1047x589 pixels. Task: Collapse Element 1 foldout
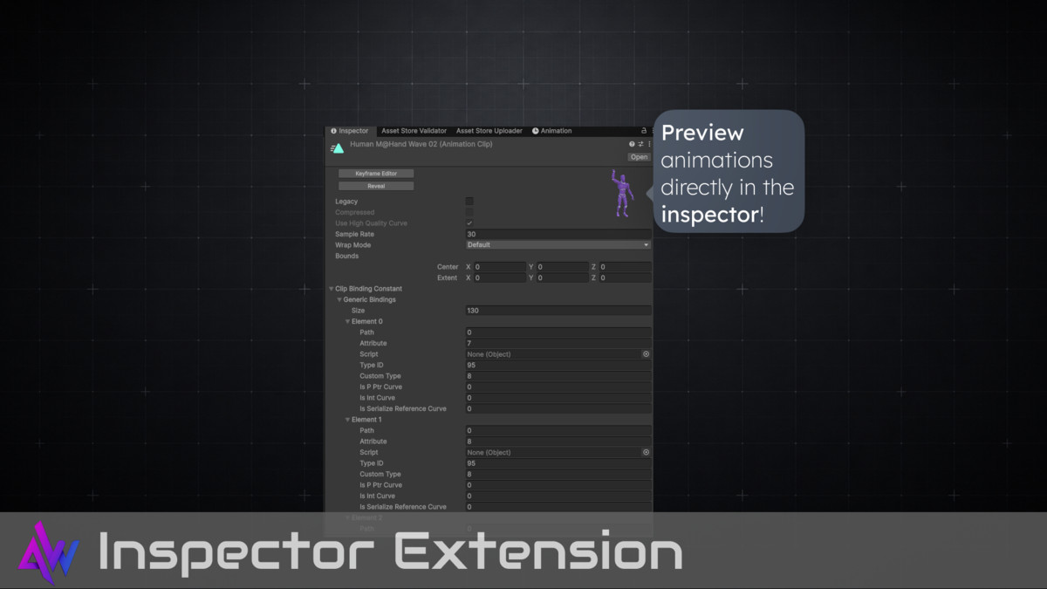click(347, 420)
